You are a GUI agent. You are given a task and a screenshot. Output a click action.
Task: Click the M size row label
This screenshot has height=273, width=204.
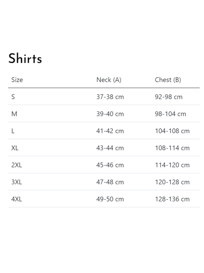tap(14, 114)
